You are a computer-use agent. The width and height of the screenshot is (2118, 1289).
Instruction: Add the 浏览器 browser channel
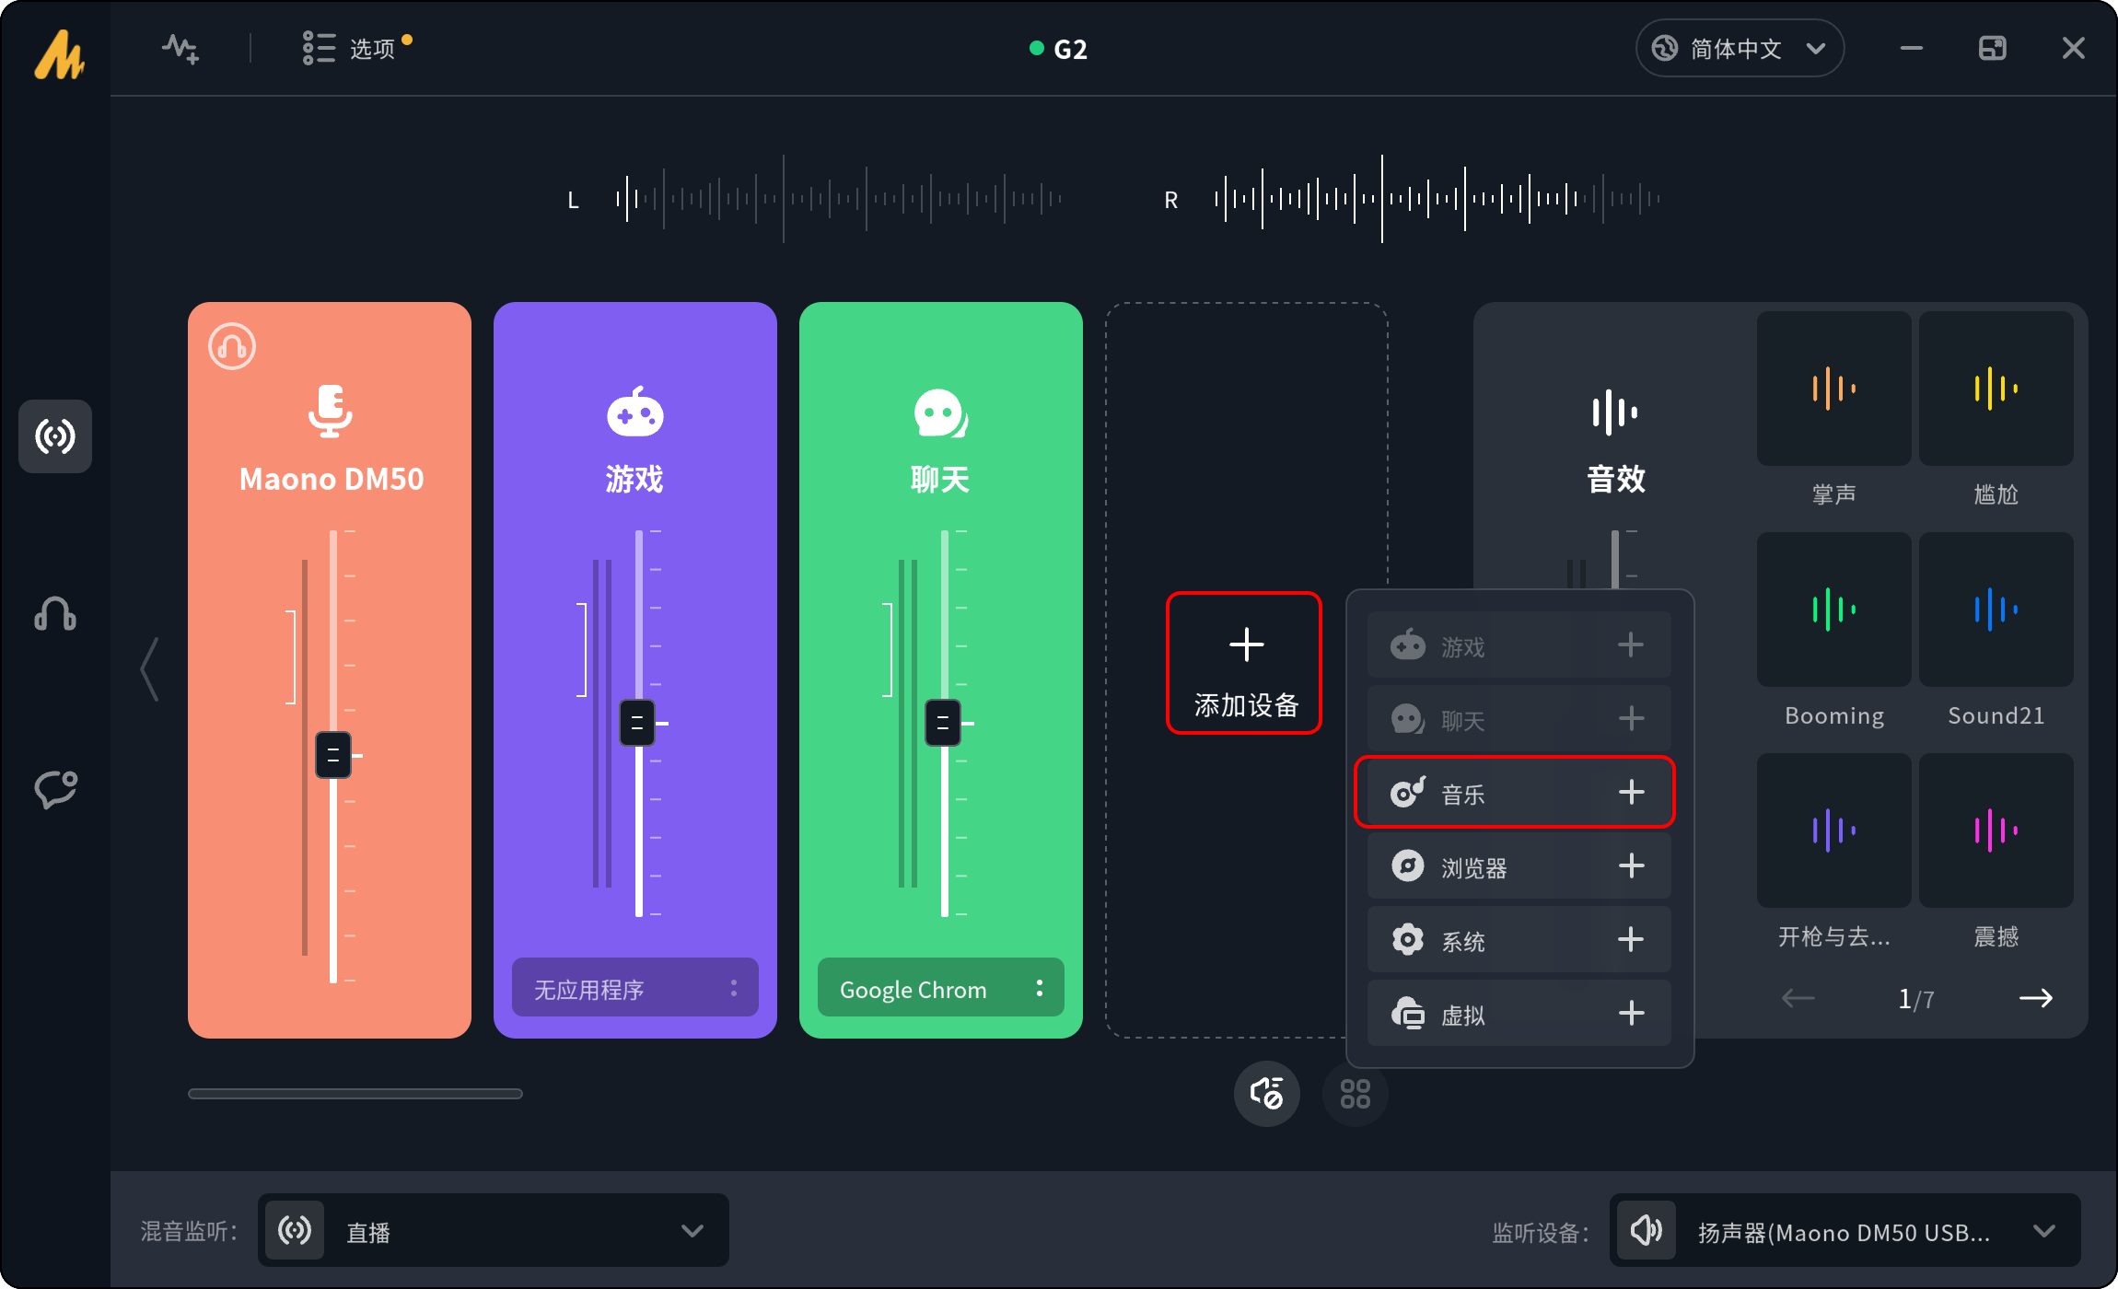click(1631, 865)
